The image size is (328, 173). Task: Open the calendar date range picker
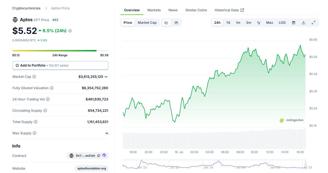(x=294, y=23)
